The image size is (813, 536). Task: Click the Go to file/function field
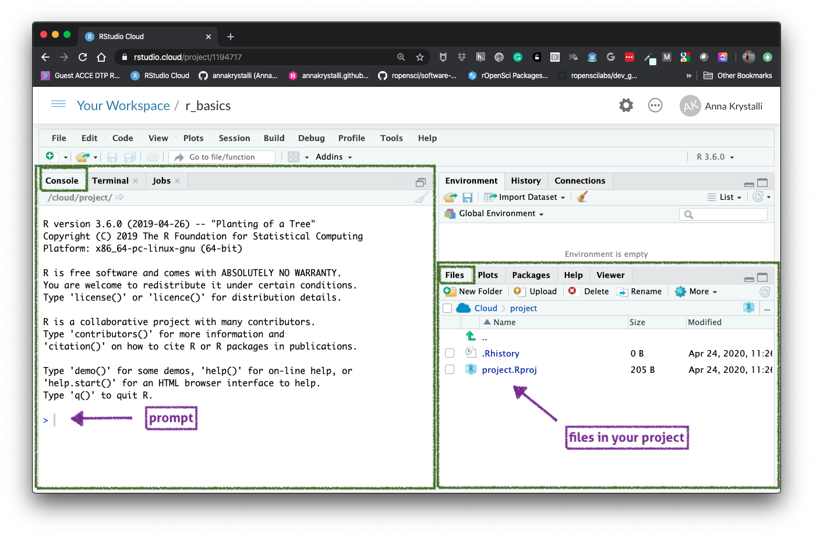click(x=222, y=157)
